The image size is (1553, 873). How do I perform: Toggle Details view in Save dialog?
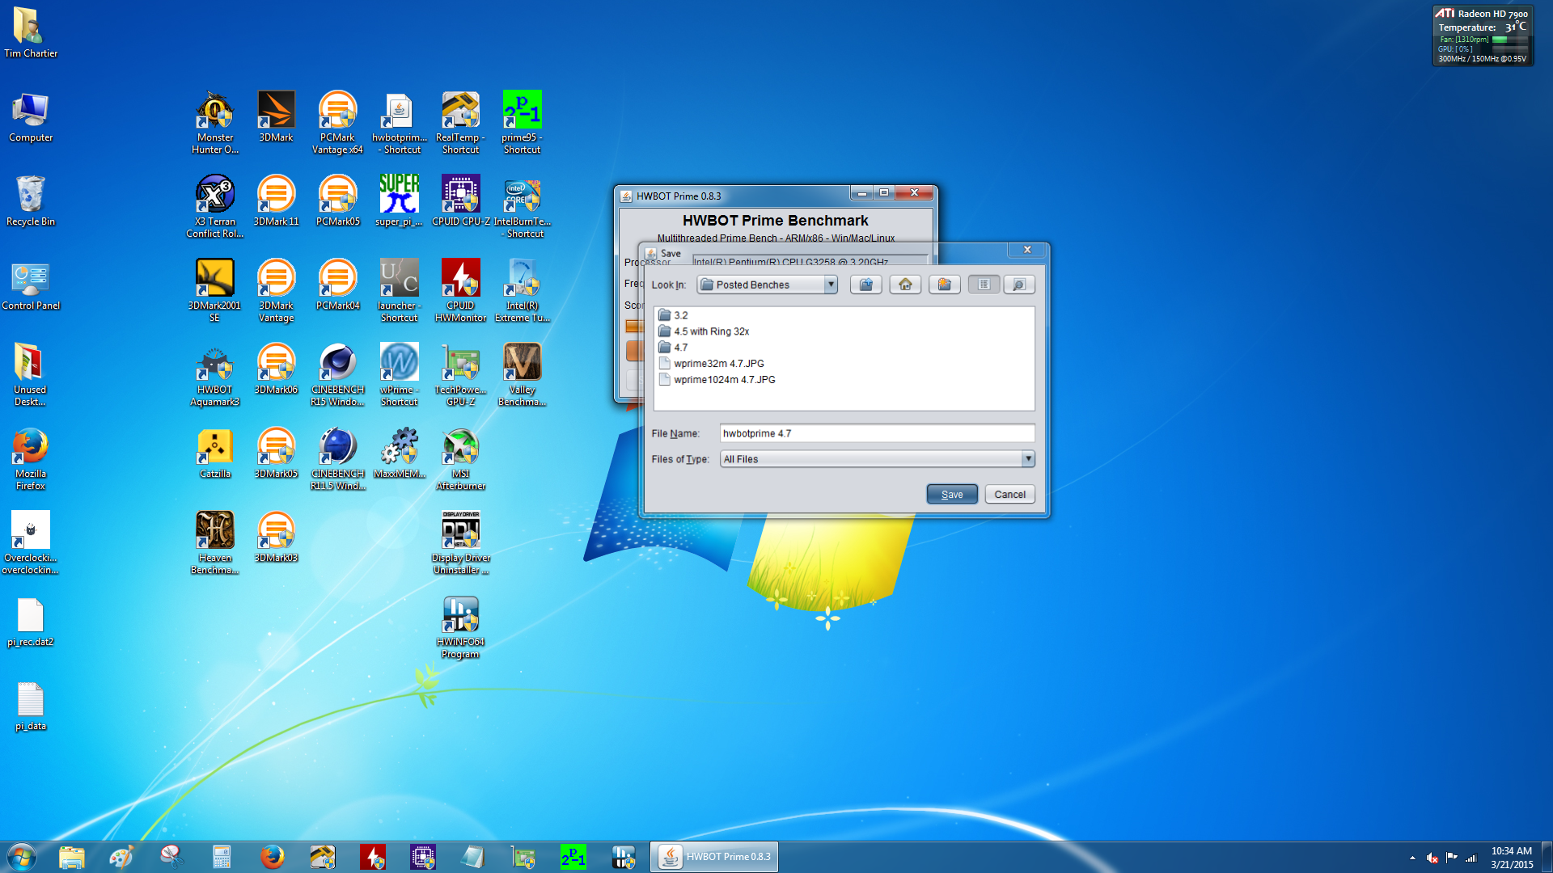[x=1019, y=285]
